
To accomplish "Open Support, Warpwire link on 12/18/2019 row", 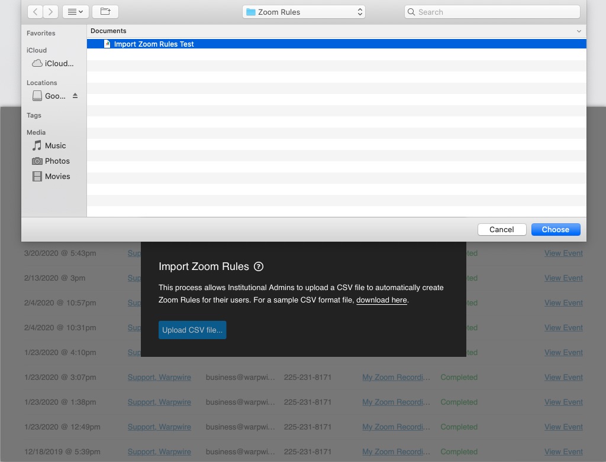I will [x=159, y=451].
